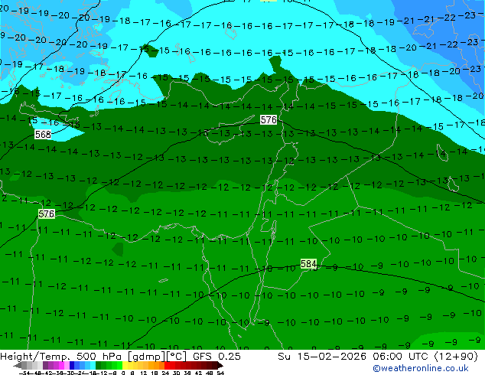Click the gray left arrow on legend
This screenshot has width=485, height=375.
[x=18, y=366]
